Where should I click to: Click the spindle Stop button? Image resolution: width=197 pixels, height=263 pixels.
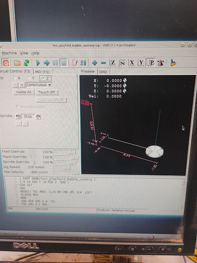tap(28, 116)
